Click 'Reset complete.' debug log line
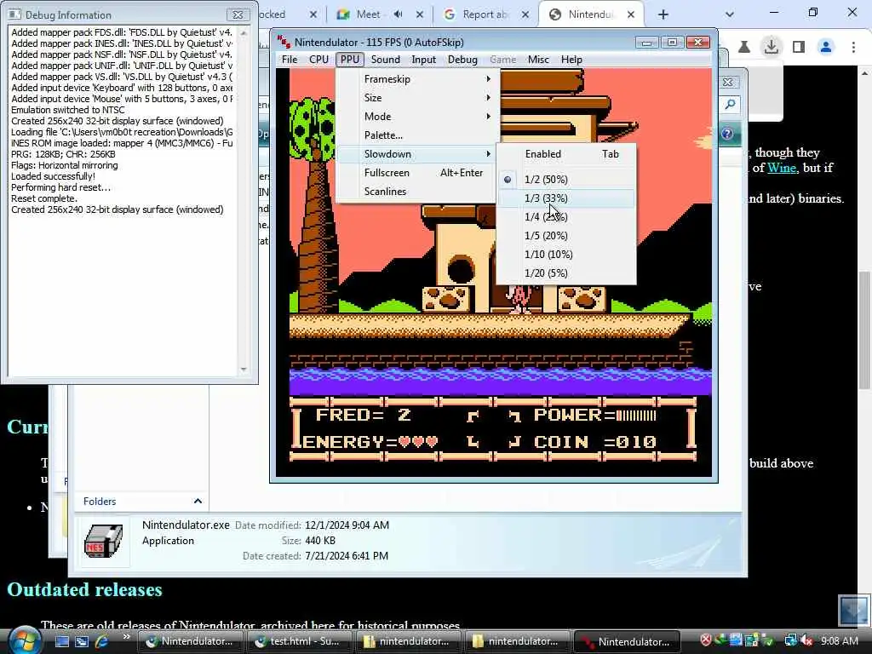The width and height of the screenshot is (872, 654). pos(44,198)
